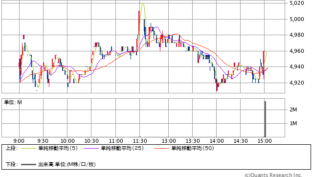Click the 単純移動平均(50) legend text
312x177 pixels.
(193, 148)
